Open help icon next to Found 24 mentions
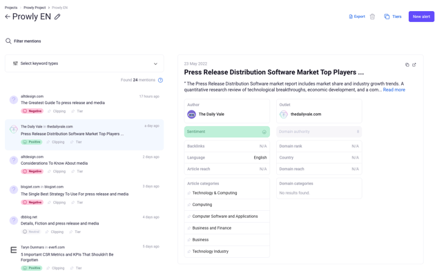The height and width of the screenshot is (273, 435). (160, 80)
